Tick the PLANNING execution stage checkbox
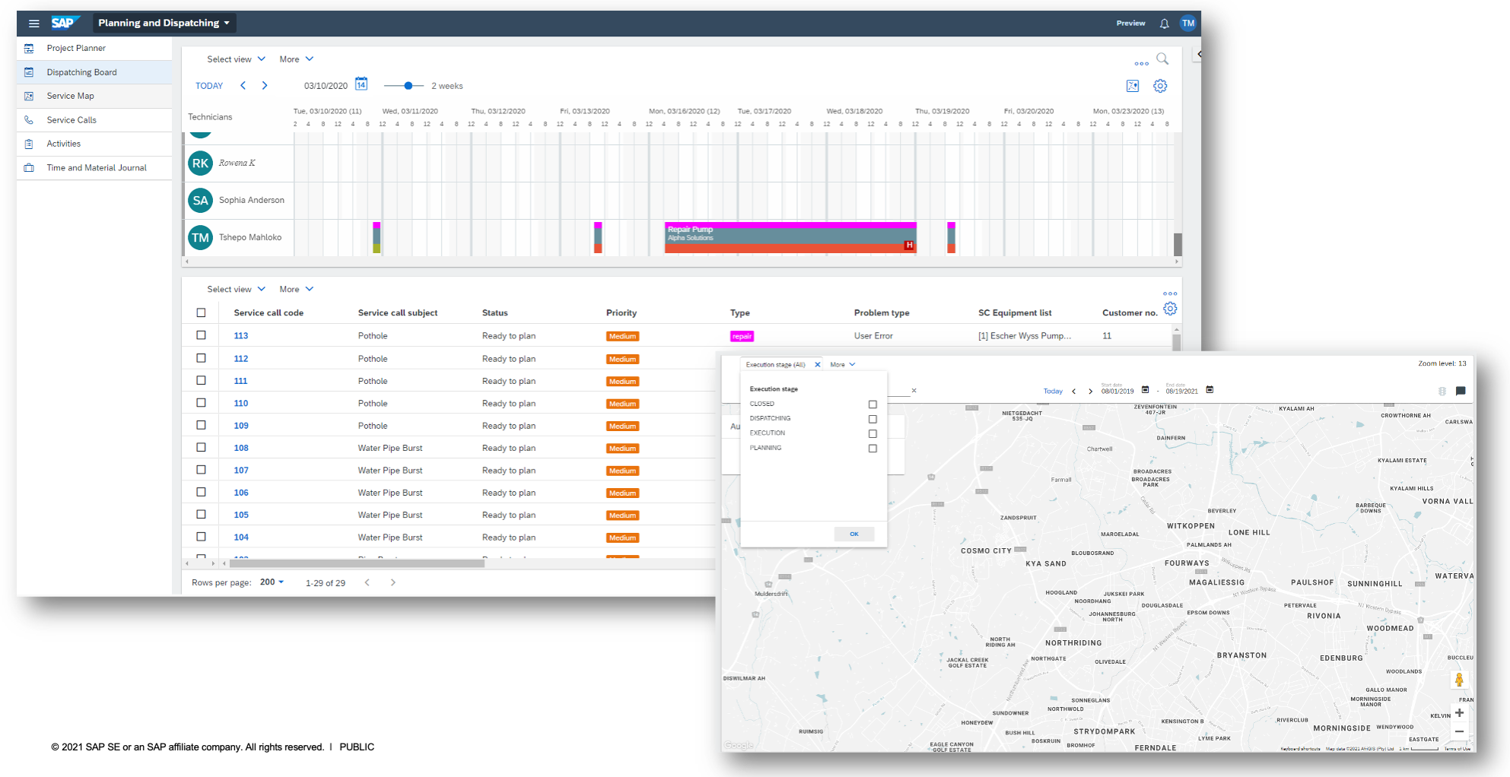This screenshot has height=777, width=1510. pyautogui.click(x=873, y=449)
